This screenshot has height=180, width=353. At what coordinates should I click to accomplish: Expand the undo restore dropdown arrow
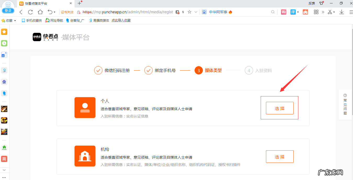tap(54, 12)
